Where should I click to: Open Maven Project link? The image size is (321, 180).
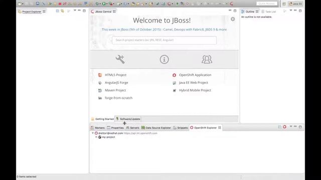click(x=115, y=90)
